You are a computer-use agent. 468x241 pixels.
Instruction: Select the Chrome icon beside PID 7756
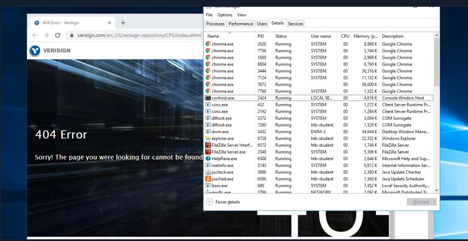click(x=208, y=51)
